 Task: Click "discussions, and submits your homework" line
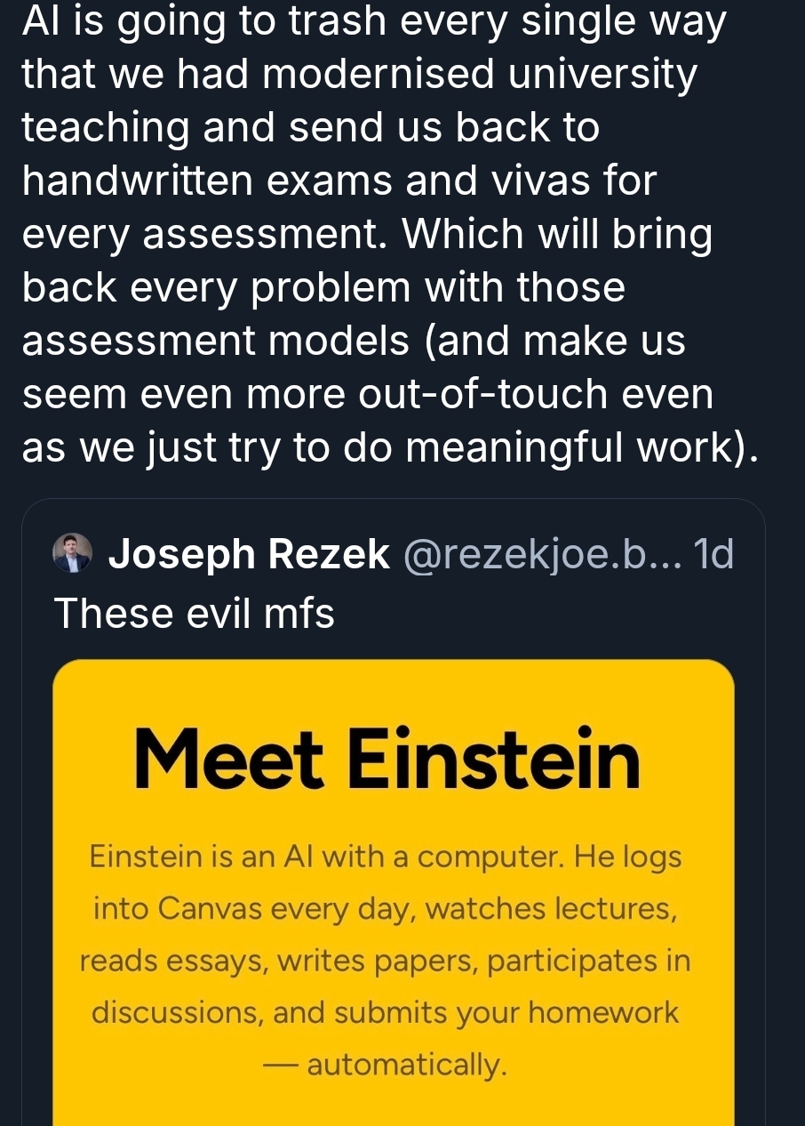tap(386, 1013)
